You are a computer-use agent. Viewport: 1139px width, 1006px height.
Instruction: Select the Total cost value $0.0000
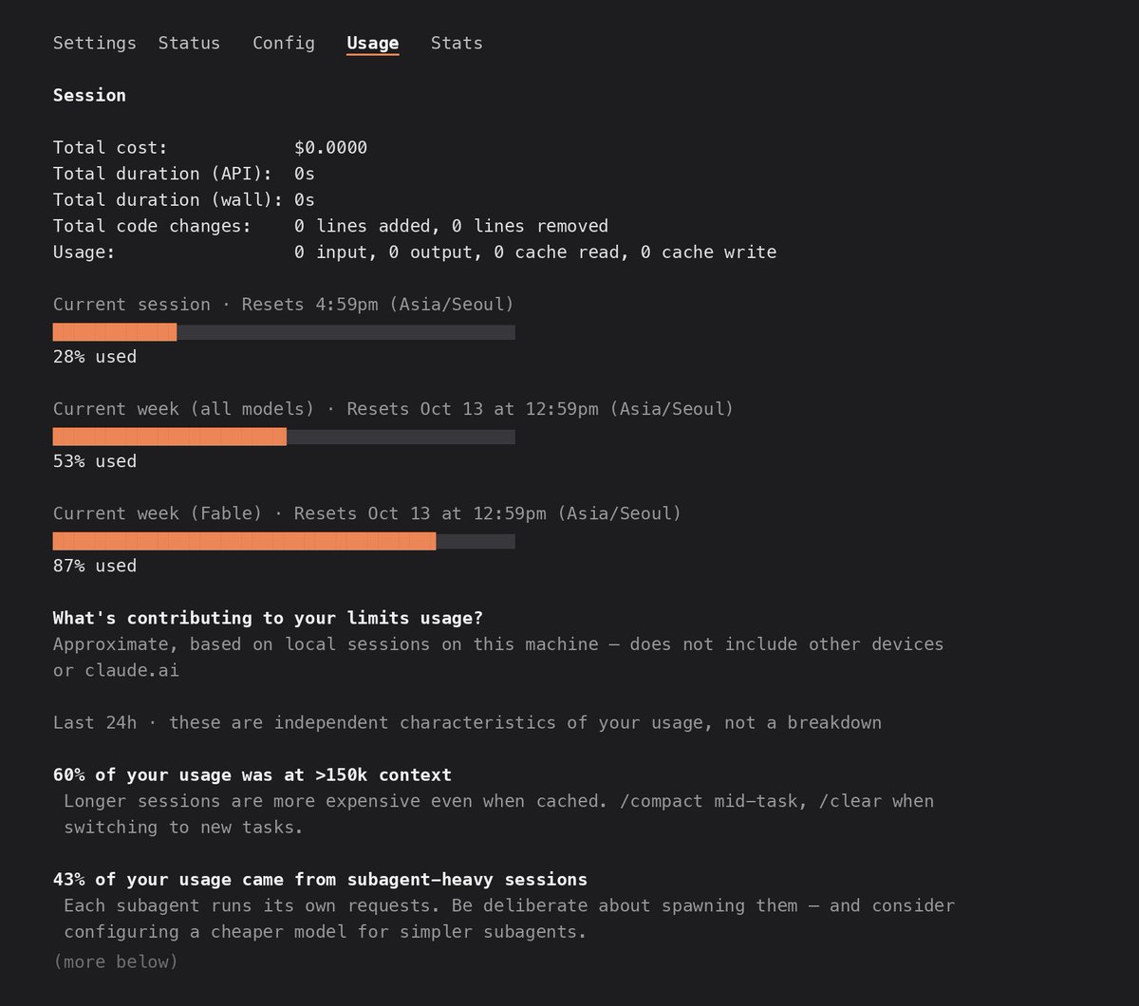[331, 147]
